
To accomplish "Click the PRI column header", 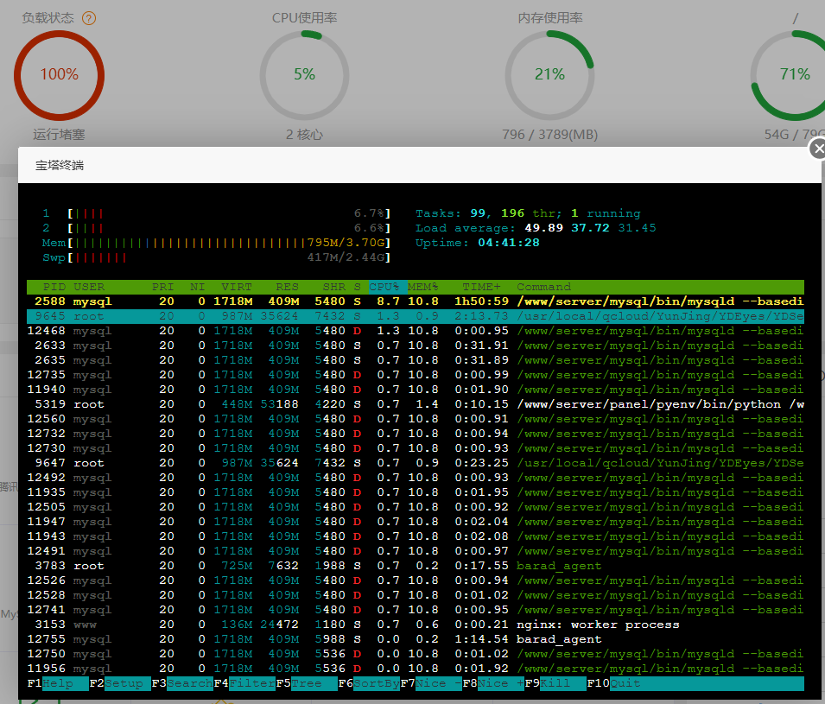I will tap(162, 287).
